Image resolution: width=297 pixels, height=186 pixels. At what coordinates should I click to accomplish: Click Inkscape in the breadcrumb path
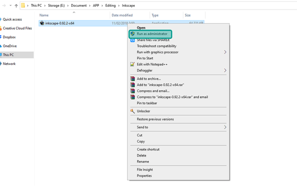128,6
